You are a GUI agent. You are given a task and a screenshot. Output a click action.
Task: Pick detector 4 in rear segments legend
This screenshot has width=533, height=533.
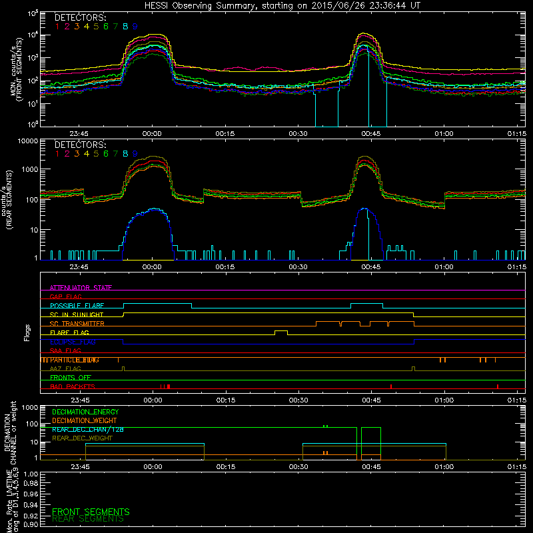[x=87, y=154]
